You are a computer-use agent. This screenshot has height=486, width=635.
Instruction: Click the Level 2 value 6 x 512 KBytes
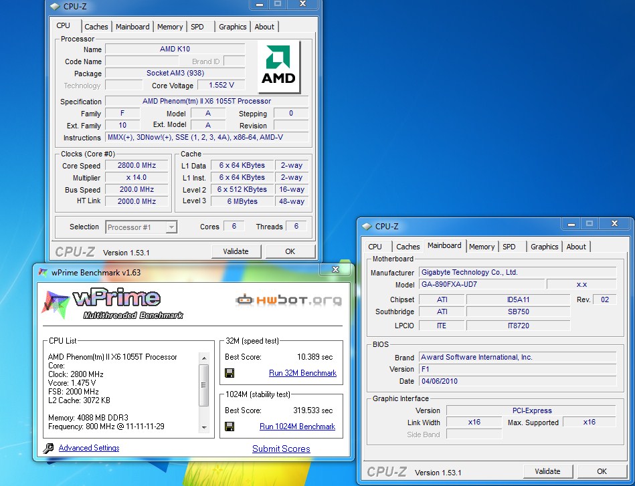(x=242, y=189)
